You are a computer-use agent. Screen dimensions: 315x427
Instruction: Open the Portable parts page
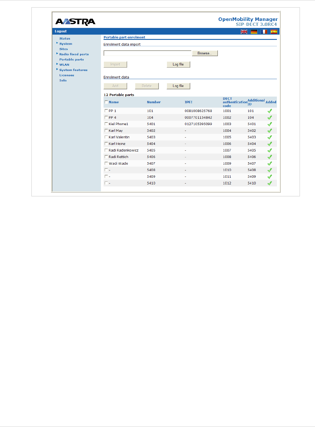[x=72, y=59]
